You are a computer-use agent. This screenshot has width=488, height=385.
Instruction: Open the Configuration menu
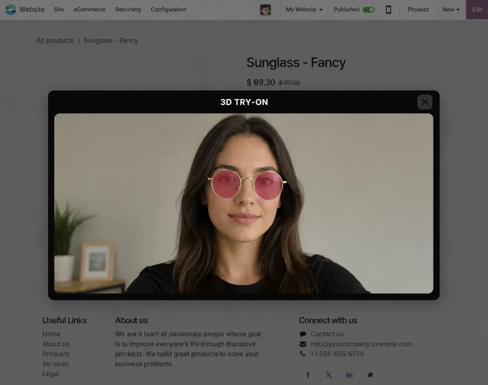[169, 9]
